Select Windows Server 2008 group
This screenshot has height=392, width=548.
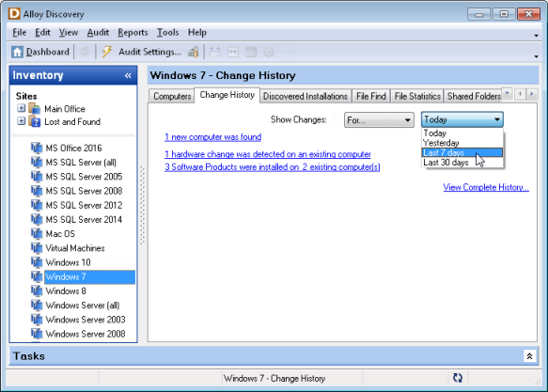[x=86, y=334]
